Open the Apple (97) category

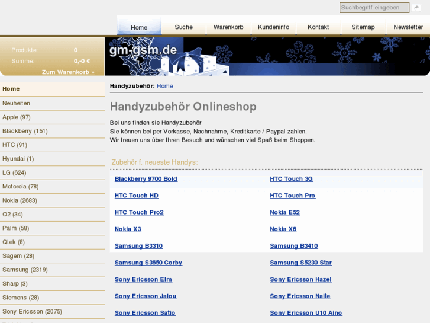click(53, 117)
